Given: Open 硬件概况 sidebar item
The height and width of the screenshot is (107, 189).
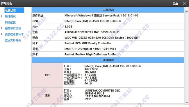Looking at the screenshot, I should (x=10, y=16).
